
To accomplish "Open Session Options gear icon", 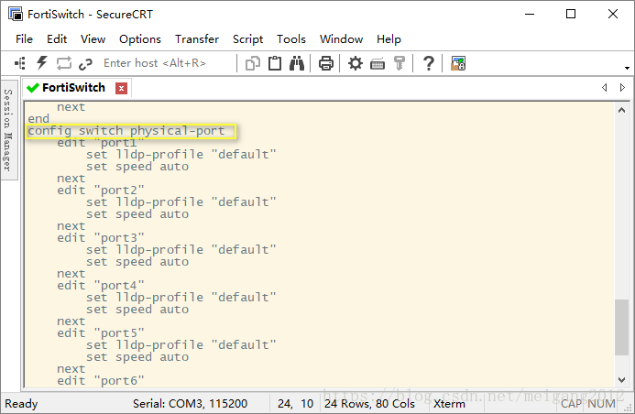I will coord(356,63).
